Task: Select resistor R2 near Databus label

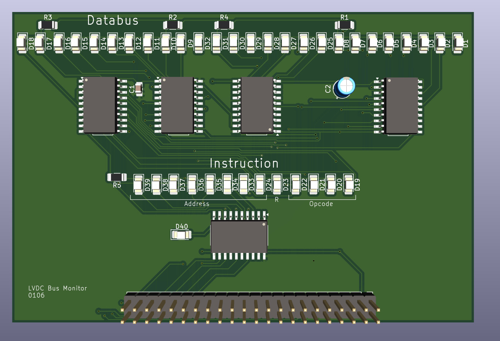Action: pos(173,25)
